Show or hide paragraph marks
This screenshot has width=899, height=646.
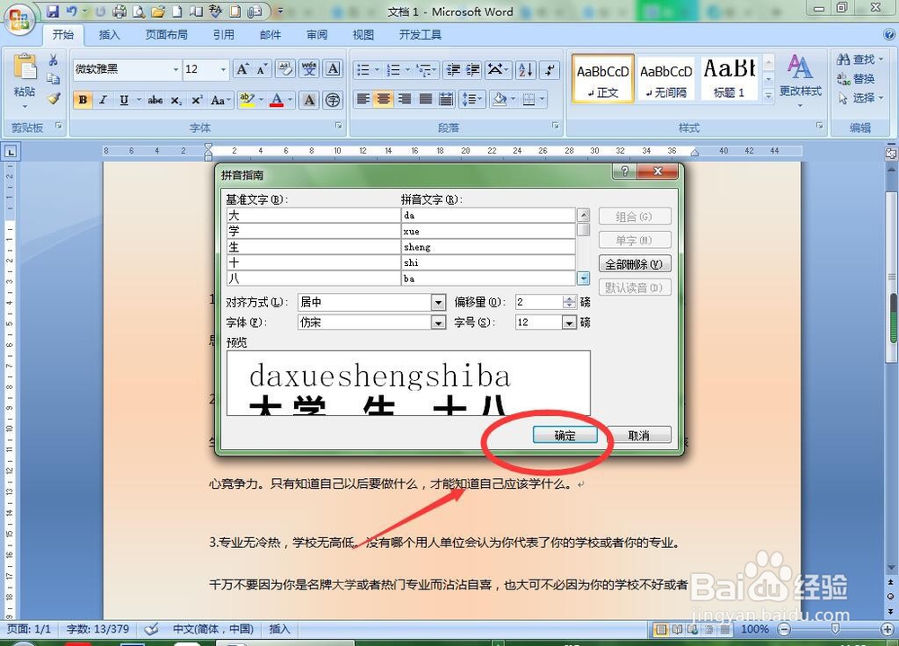pos(550,70)
